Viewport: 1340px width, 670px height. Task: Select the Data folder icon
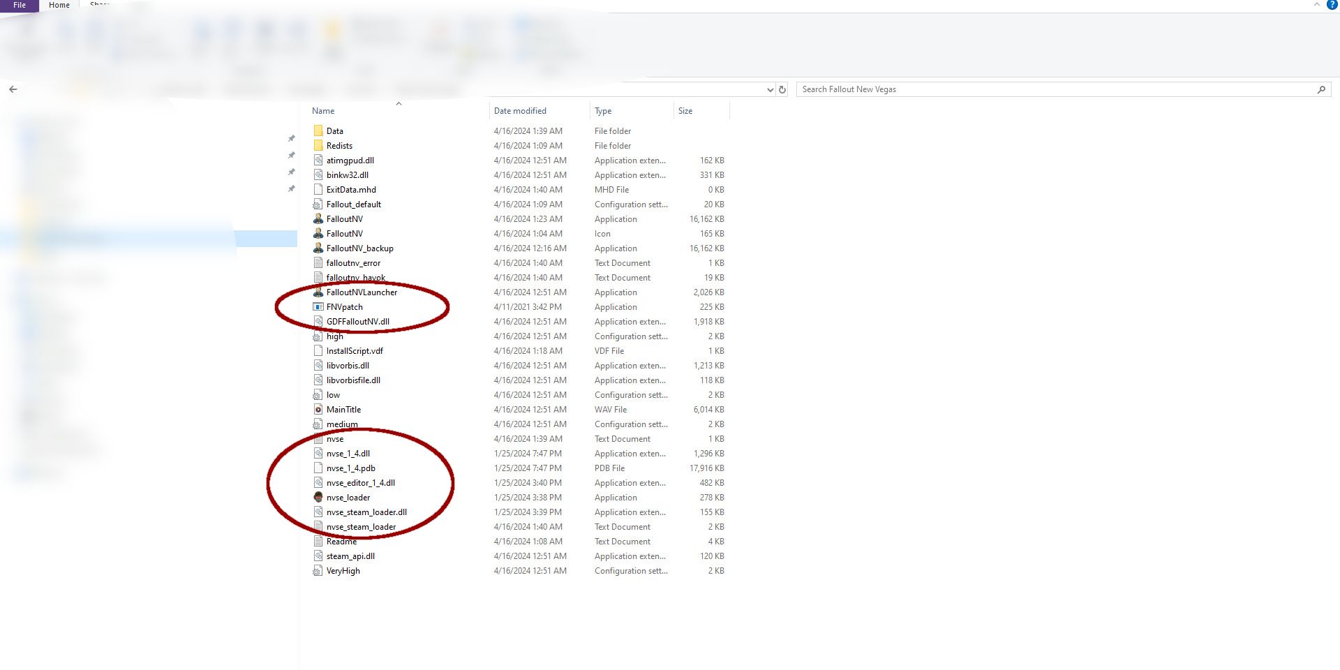pos(318,131)
